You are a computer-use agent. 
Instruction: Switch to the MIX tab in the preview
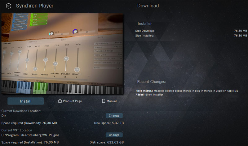[100, 37]
